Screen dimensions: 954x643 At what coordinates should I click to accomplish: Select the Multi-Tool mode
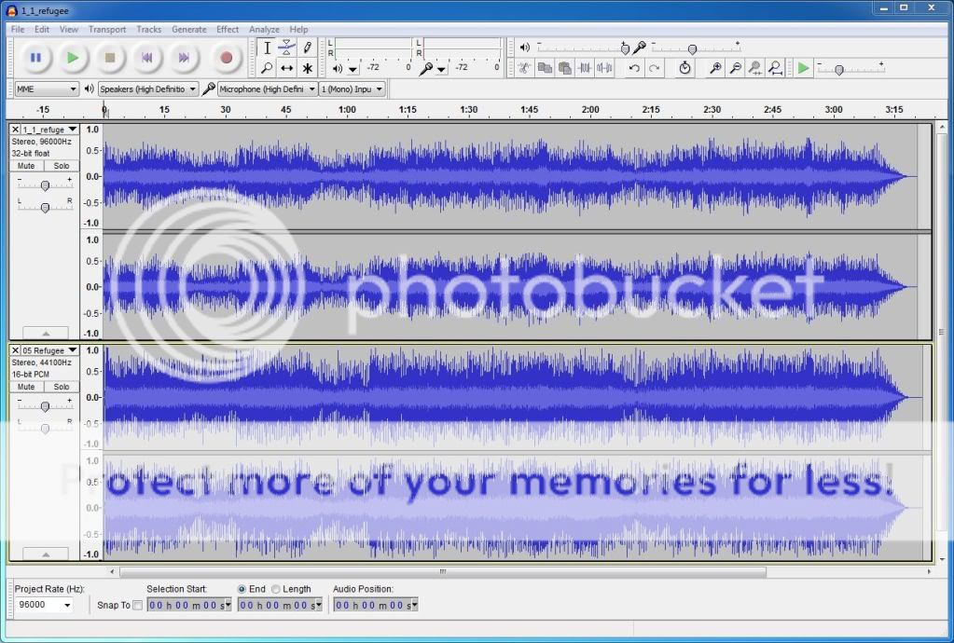tap(306, 68)
